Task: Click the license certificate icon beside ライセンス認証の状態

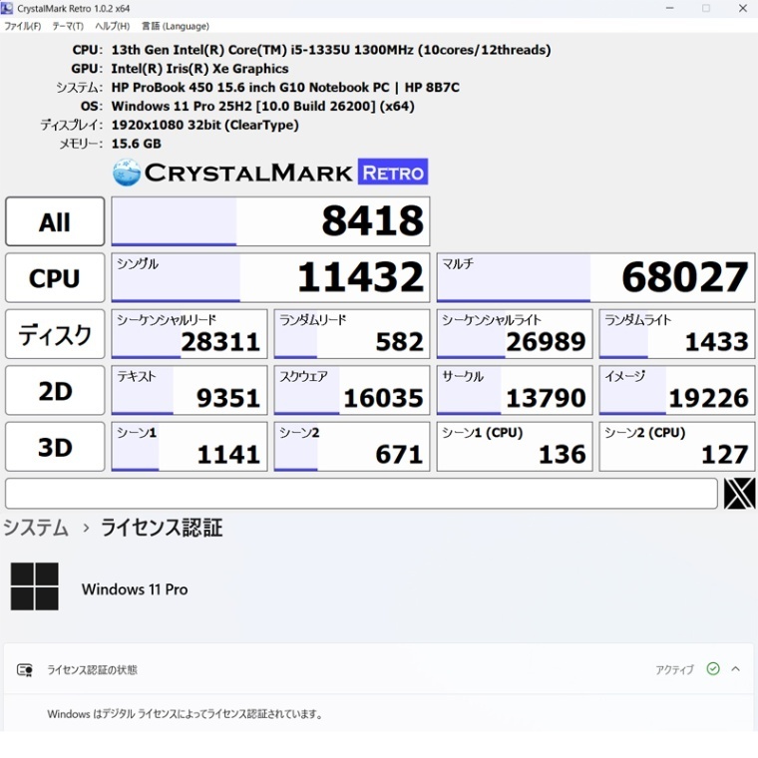Action: (25, 669)
